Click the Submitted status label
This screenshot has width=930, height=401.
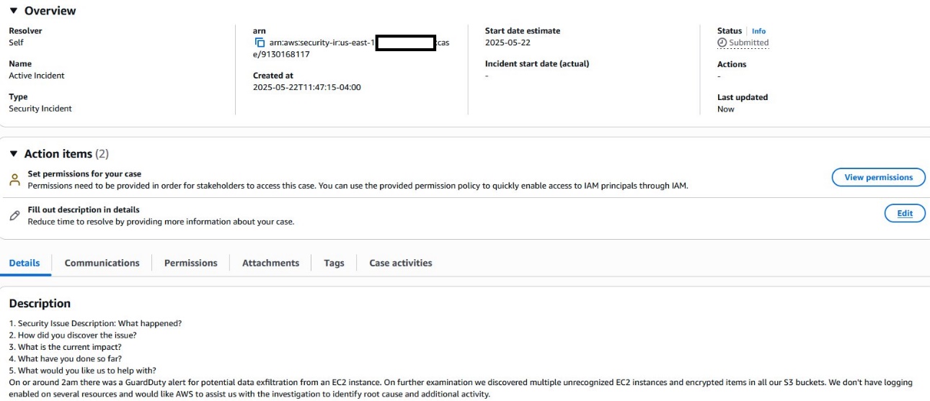(x=748, y=42)
